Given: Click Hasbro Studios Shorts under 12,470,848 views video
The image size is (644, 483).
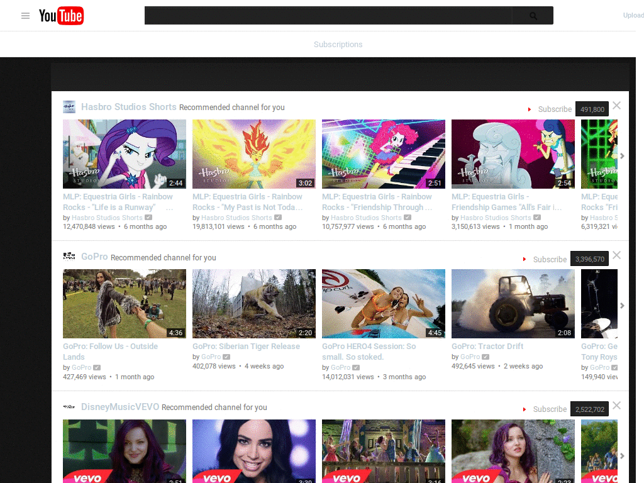Looking at the screenshot, I should pyautogui.click(x=107, y=218).
